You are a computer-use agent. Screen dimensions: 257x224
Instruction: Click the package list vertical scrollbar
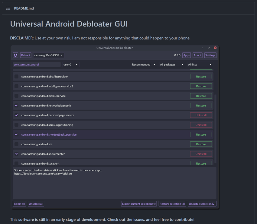pos(215,129)
